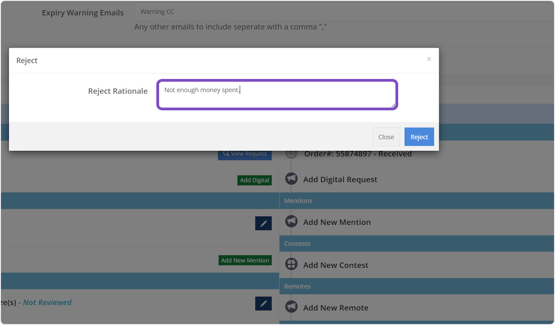Click icon left of Order# 55874897
Screen dimensions: 555x325
click(x=291, y=154)
